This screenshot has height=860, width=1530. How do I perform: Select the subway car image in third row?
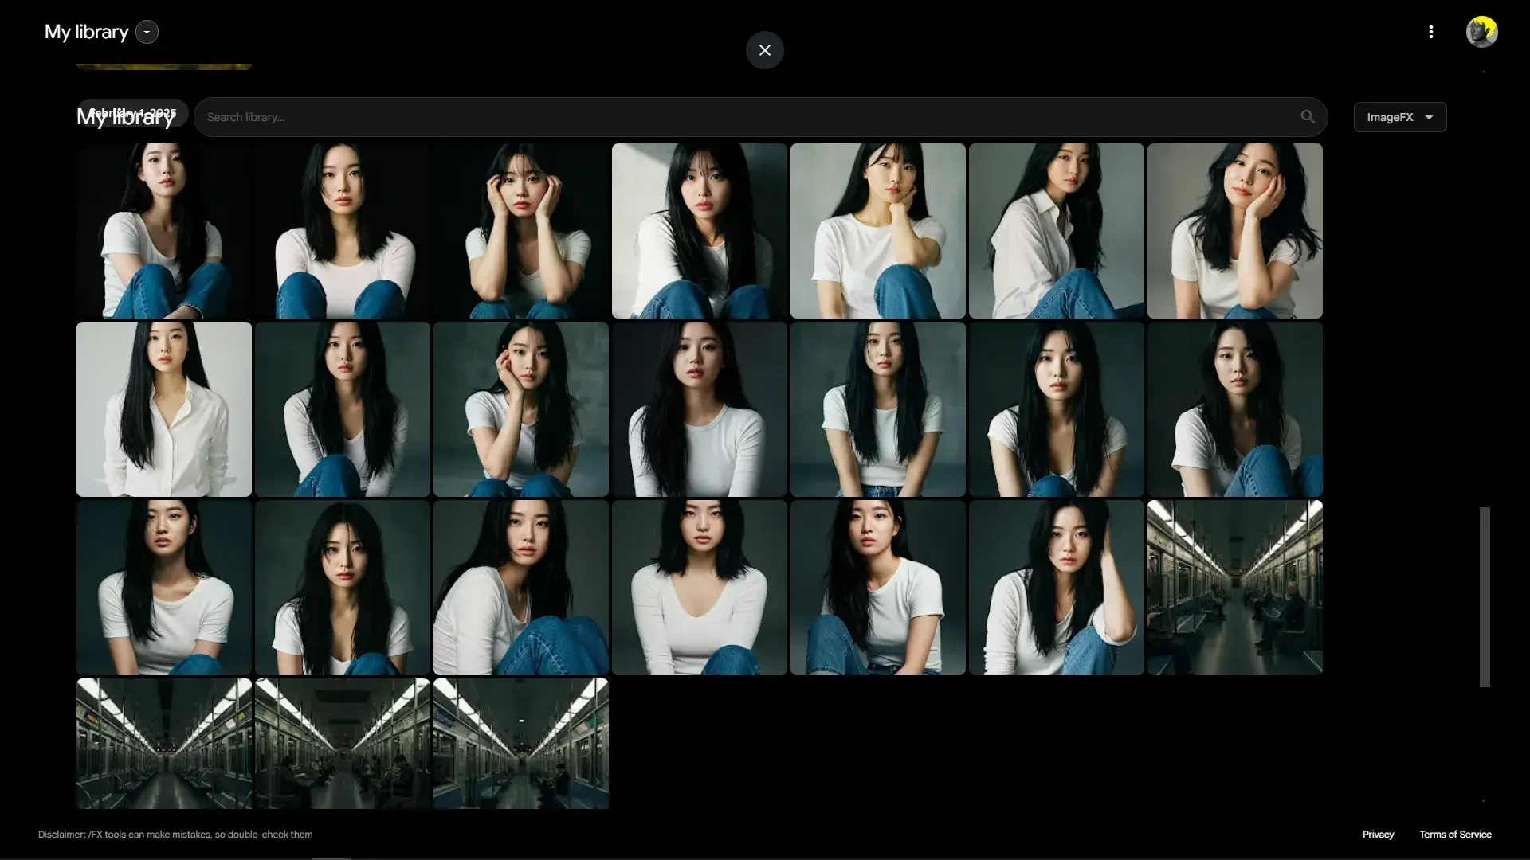click(1234, 588)
